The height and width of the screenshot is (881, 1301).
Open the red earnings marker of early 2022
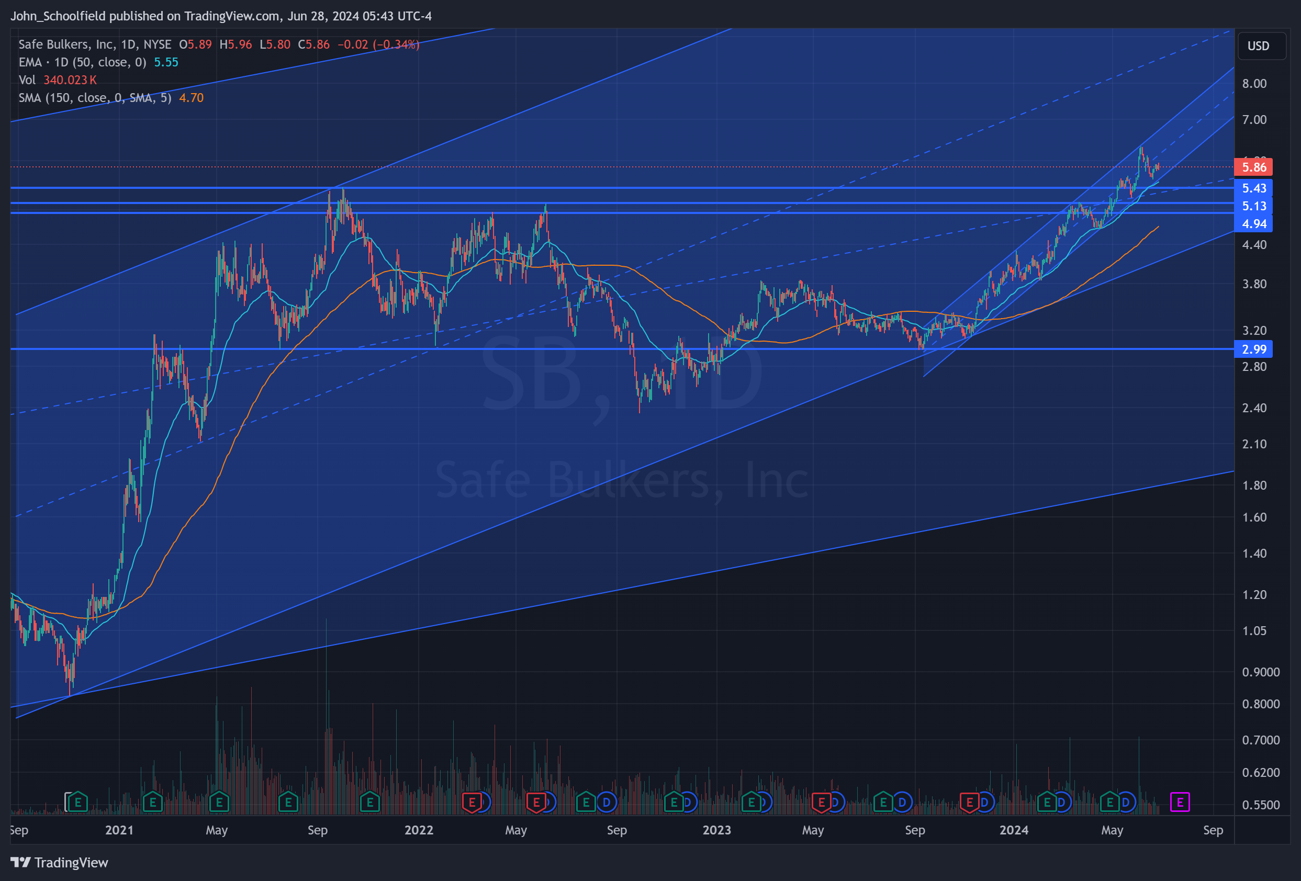472,803
